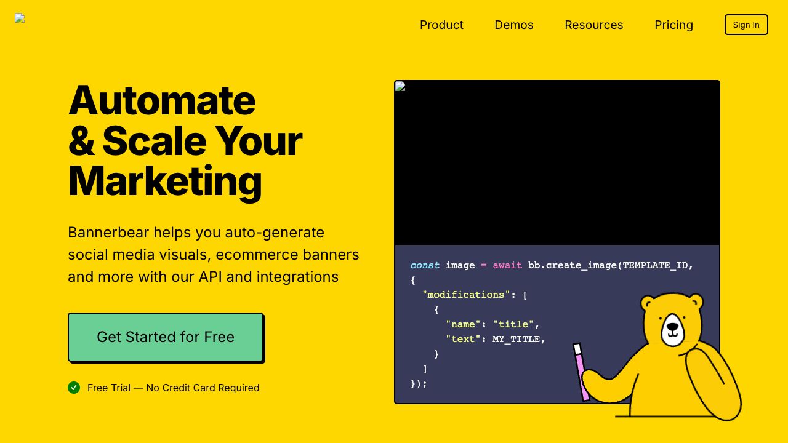
Task: Click the "modifications" key in the code
Action: coord(466,295)
